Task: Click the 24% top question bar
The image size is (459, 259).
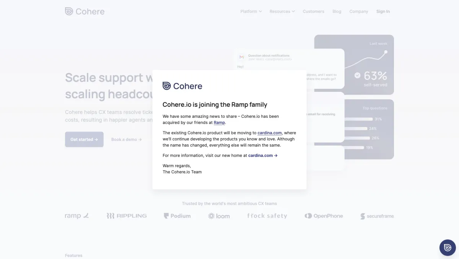Action: (356, 129)
